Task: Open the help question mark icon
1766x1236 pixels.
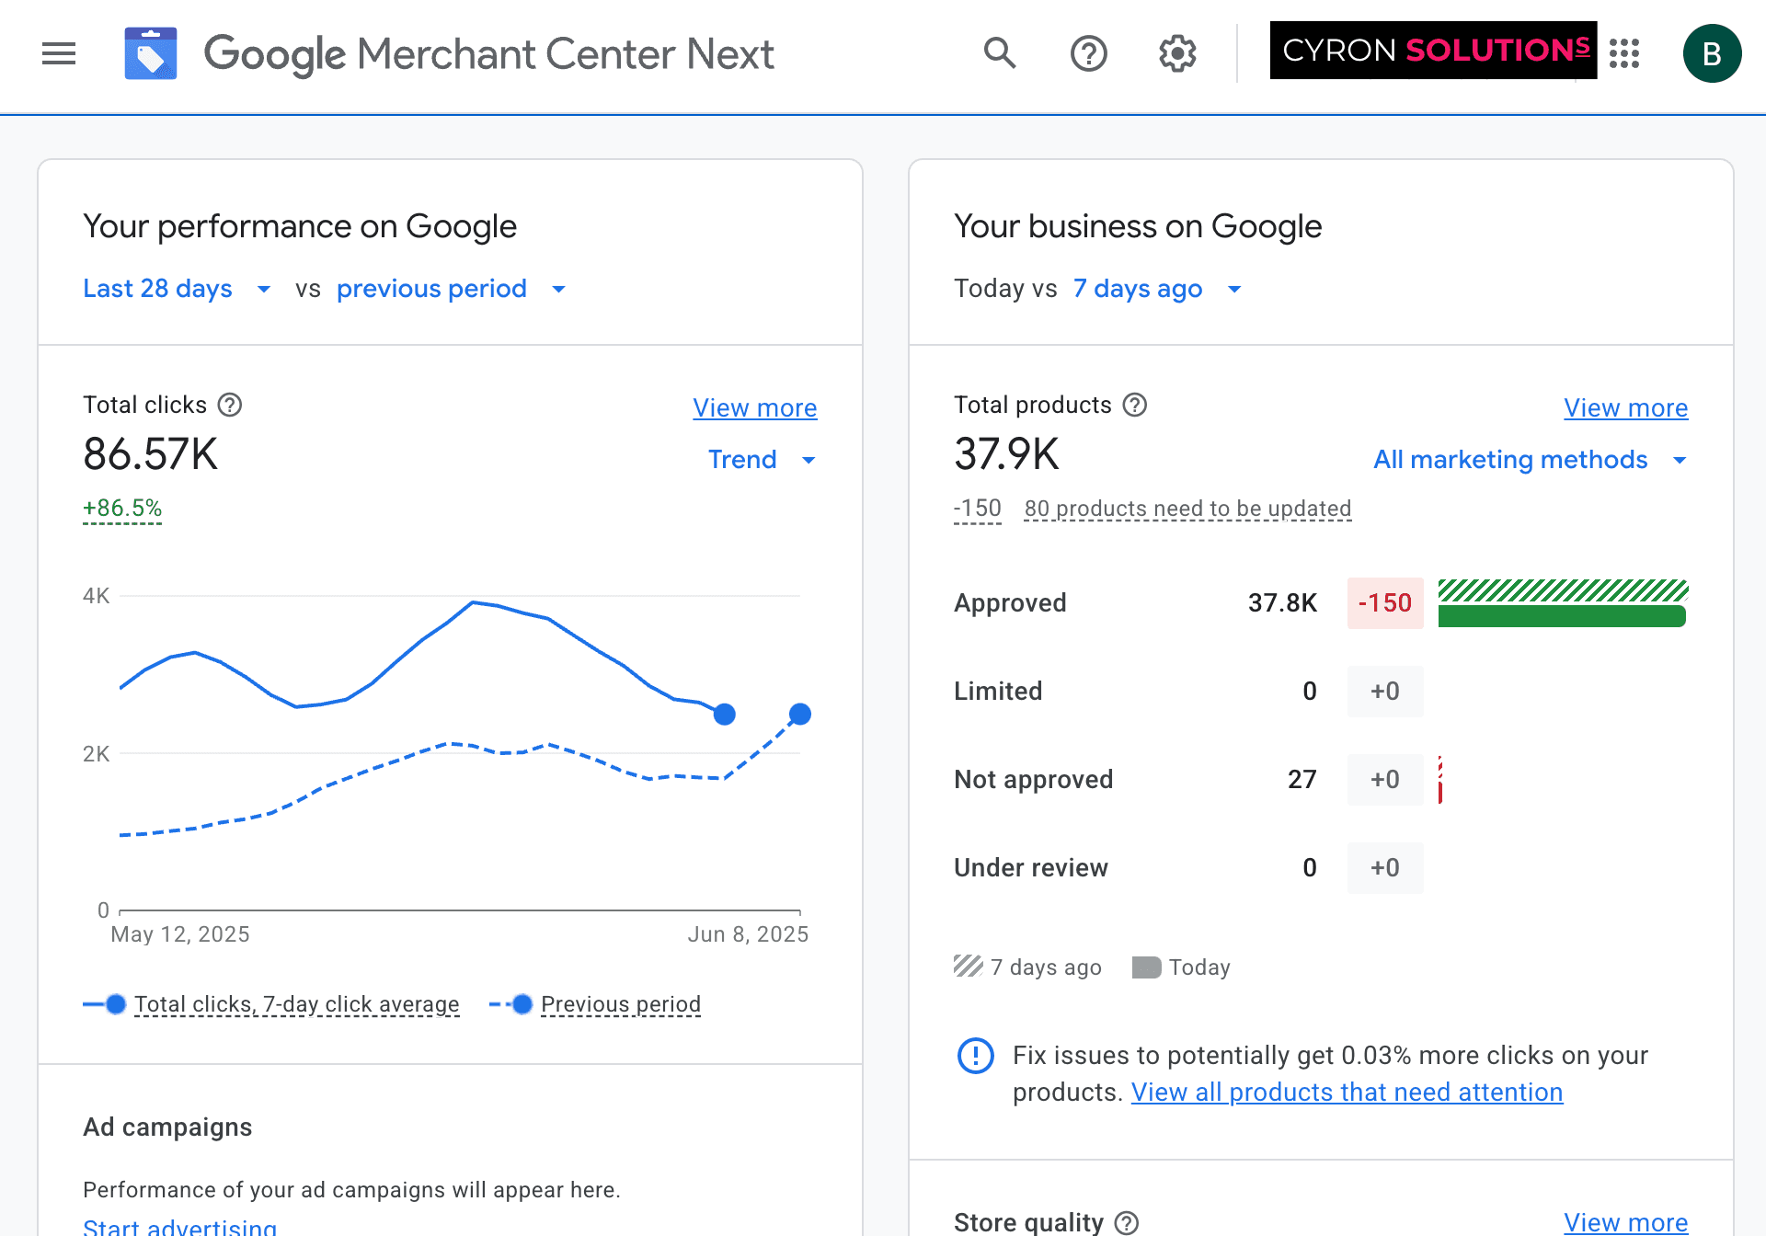Action: click(1088, 53)
